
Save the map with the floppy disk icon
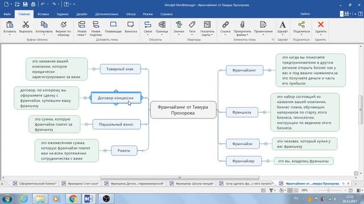(25, 4)
